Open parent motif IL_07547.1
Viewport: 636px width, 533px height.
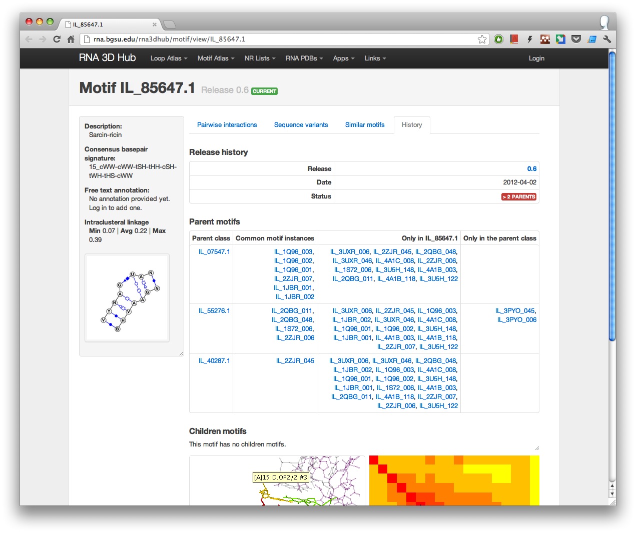214,252
